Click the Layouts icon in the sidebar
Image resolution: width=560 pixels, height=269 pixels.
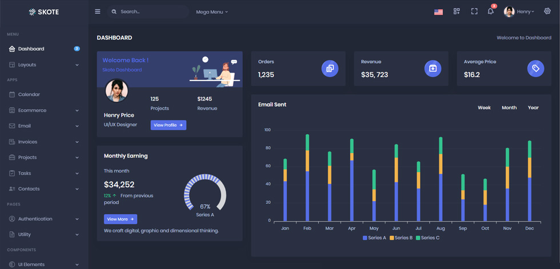[12, 65]
